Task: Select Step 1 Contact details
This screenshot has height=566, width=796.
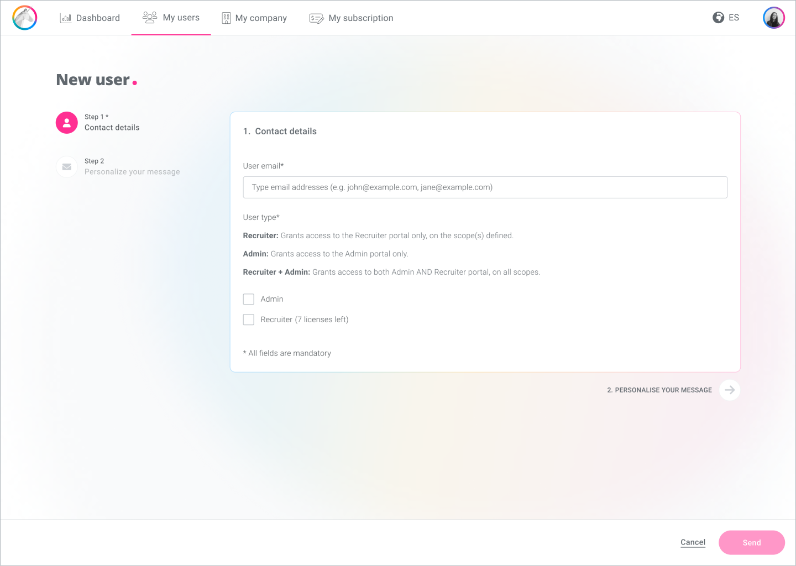Action: [98, 123]
